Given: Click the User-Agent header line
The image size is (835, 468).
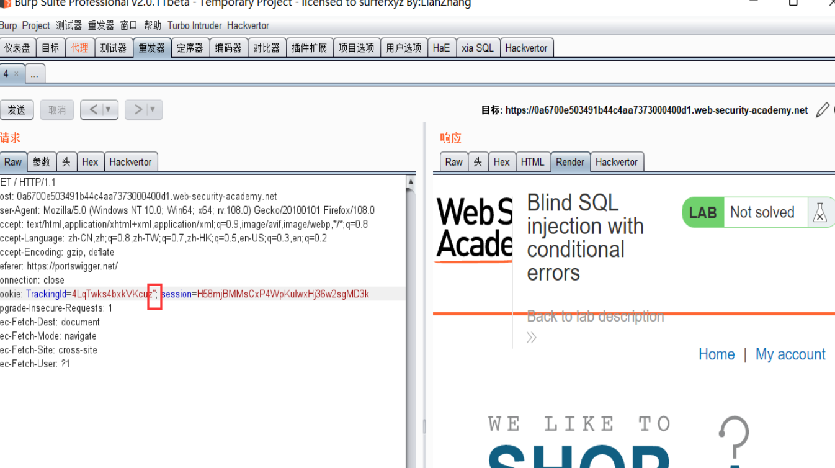Looking at the screenshot, I should coord(187,210).
